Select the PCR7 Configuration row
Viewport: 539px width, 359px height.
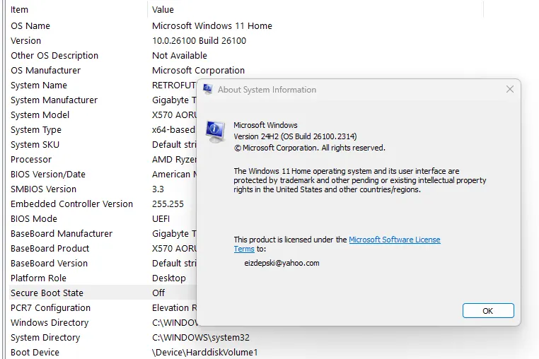point(103,308)
